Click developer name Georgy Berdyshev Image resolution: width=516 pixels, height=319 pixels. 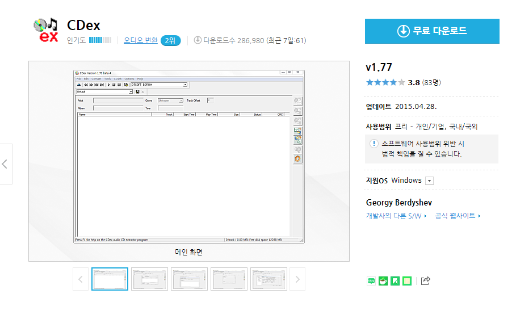(x=399, y=203)
